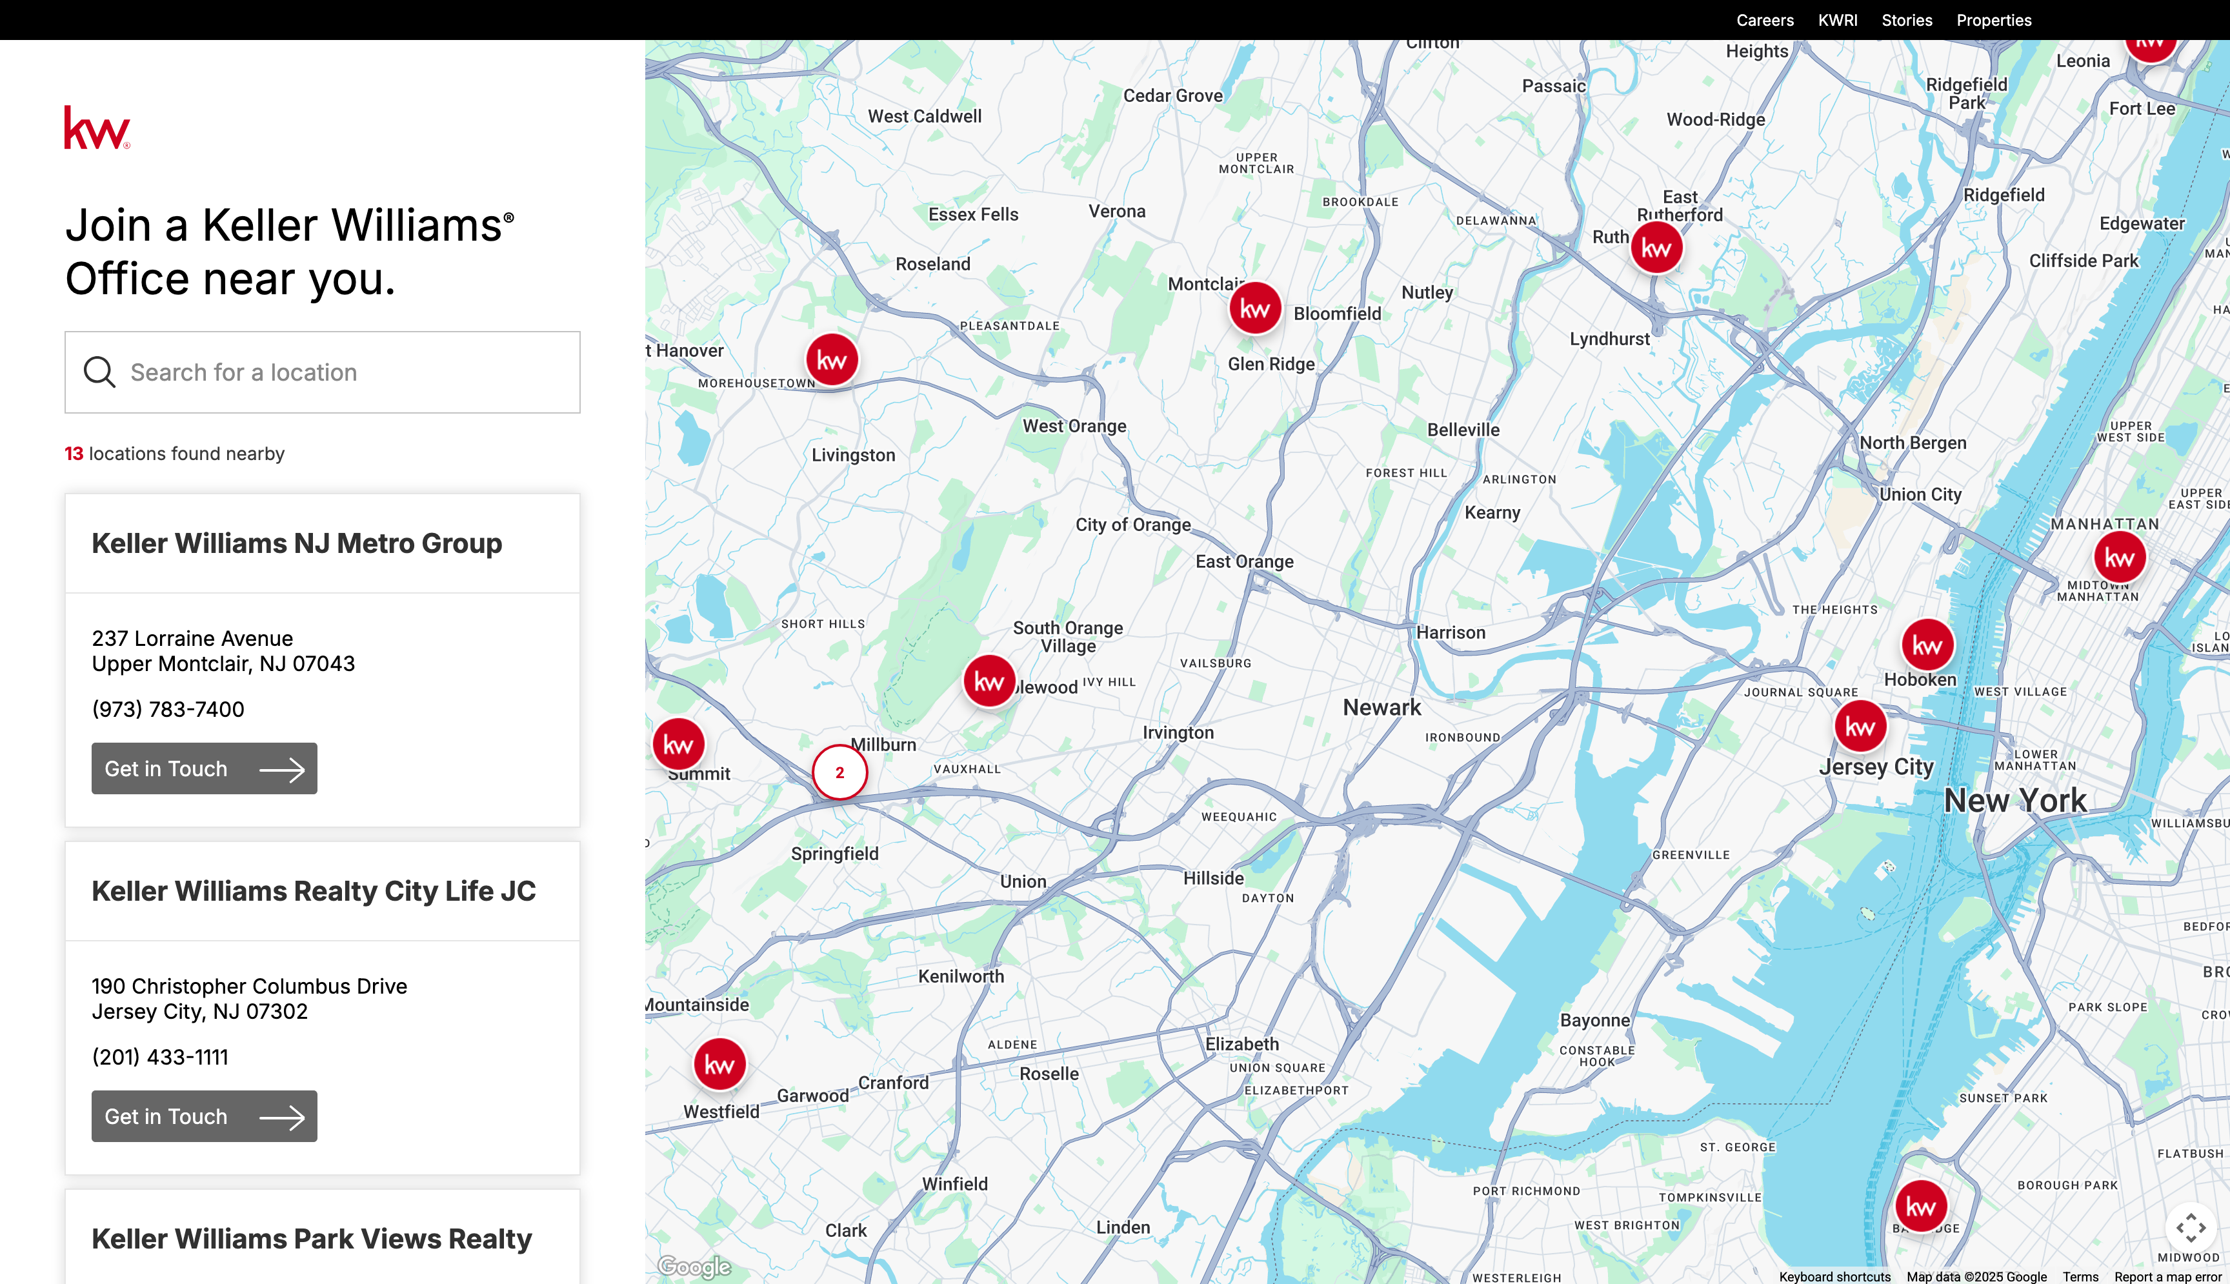This screenshot has height=1284, width=2230.
Task: Select the KW marker near Bay Ridge
Action: coord(1920,1207)
